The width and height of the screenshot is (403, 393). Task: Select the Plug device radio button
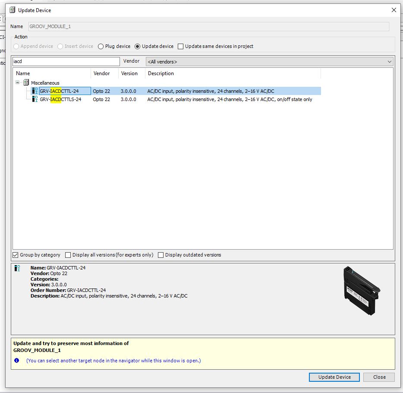coord(101,46)
